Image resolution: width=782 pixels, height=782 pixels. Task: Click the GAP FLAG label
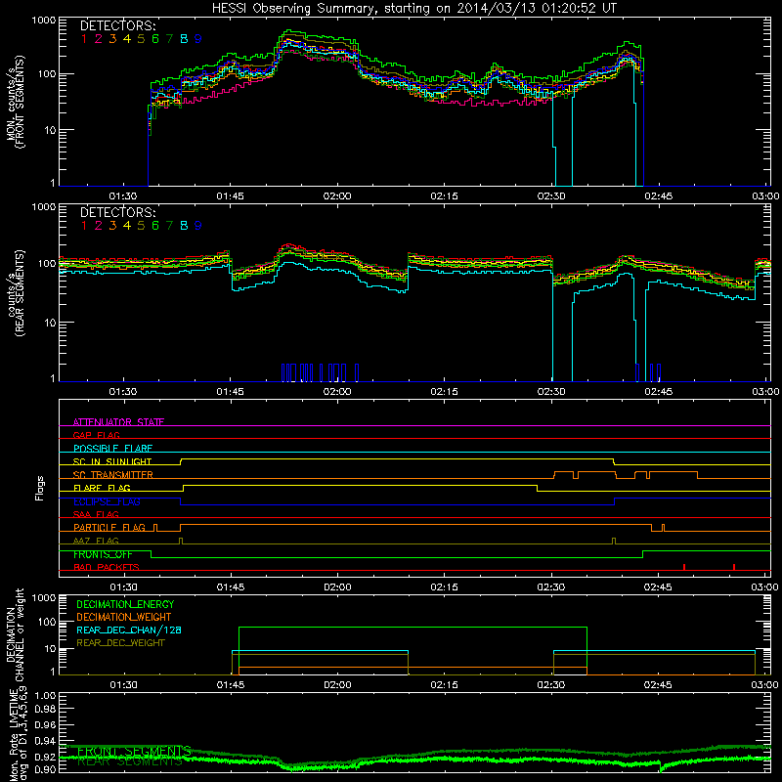click(96, 435)
